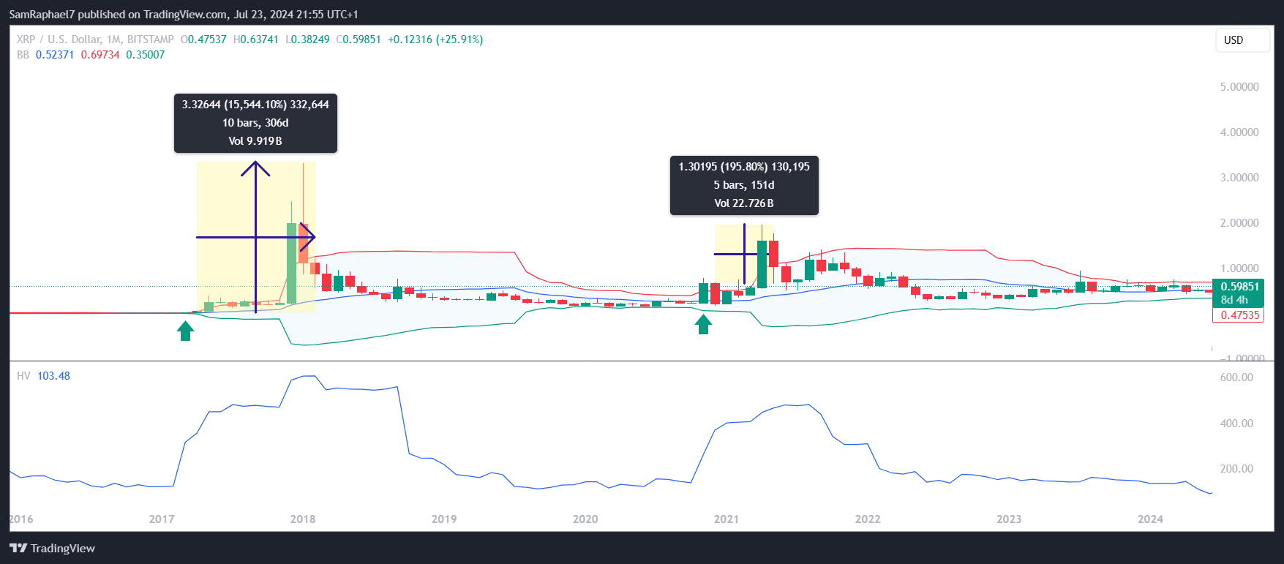Click the green up arrow near 2021
Viewport: 1284px width, 564px height.
[704, 324]
